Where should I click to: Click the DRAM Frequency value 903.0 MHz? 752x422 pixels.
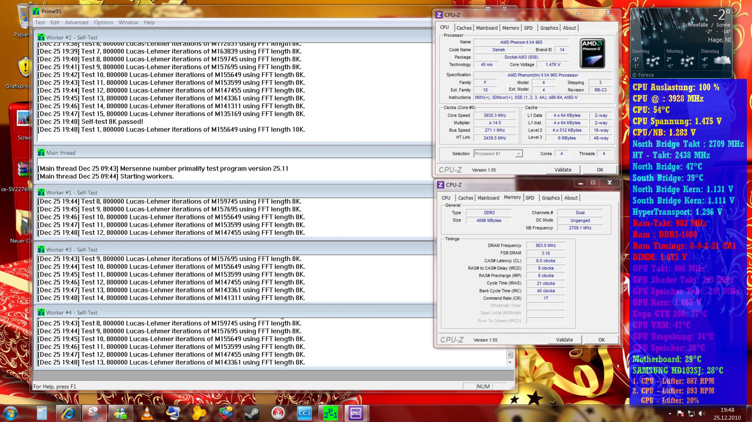coord(545,246)
